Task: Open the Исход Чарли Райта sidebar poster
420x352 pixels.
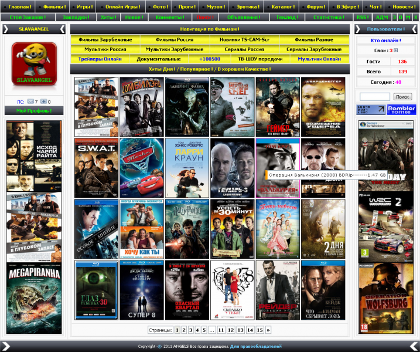Action: 34,156
